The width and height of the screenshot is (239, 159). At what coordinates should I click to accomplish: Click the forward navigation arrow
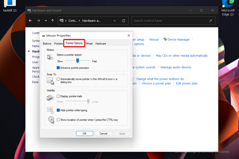39,21
